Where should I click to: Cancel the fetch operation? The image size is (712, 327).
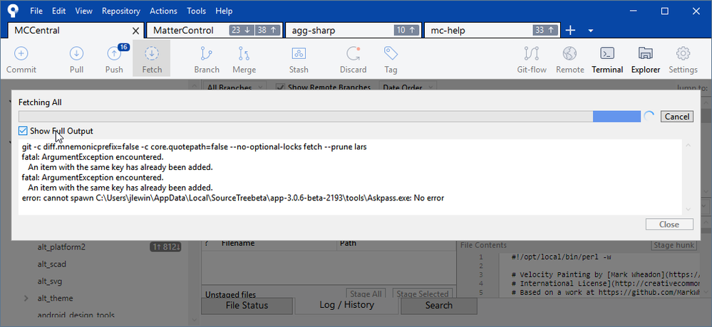pyautogui.click(x=676, y=117)
